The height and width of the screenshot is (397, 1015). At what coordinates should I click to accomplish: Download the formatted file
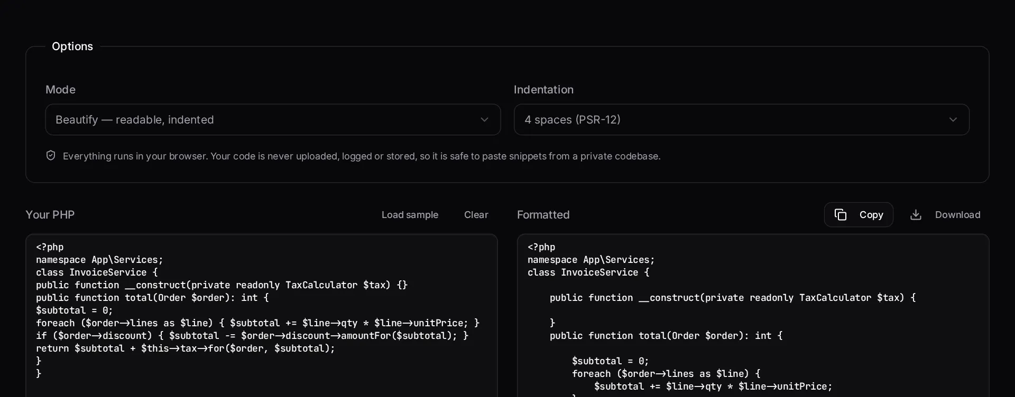(946, 215)
